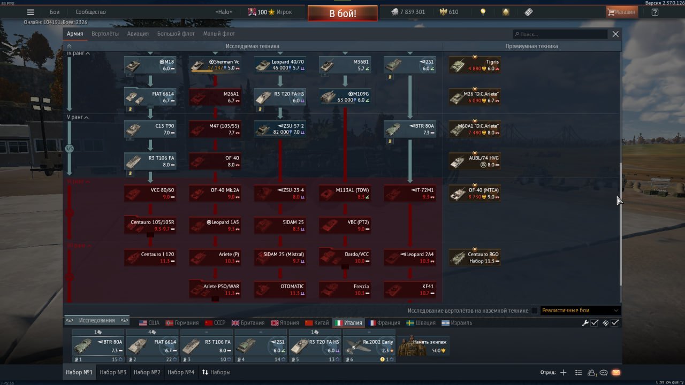685x385 pixels.
Task: Open the contacts friends list icon
Action: coord(591,373)
